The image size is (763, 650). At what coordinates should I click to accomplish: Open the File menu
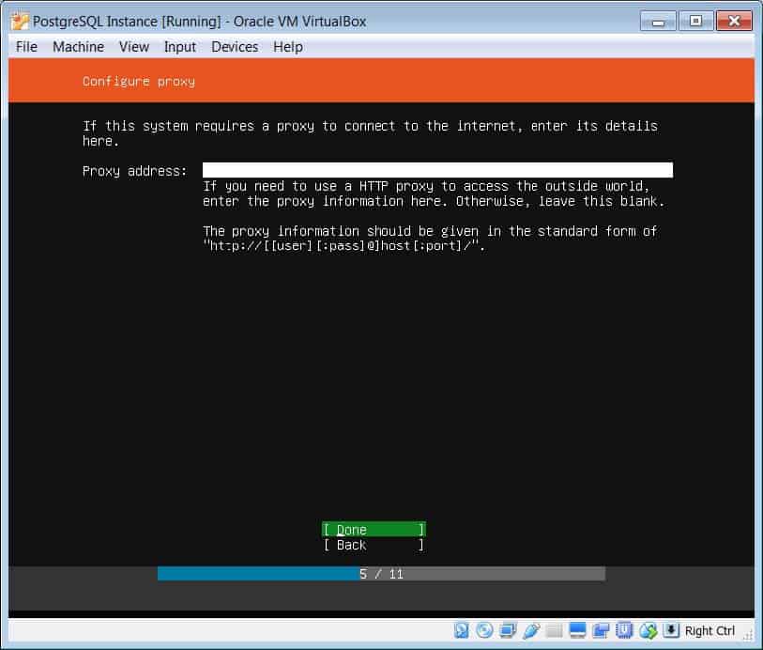tap(26, 47)
